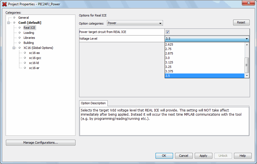
Task: Open xc16-gcc compiler options
Action: coord(35,58)
